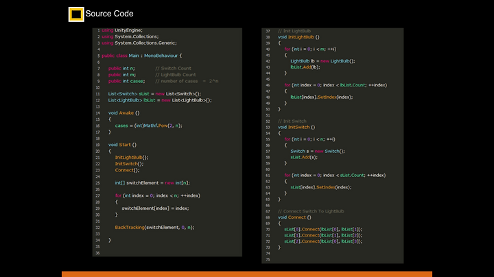The image size is (494, 277).
Task: Click the "void InitSwitch ()" method header
Action: tap(296, 127)
